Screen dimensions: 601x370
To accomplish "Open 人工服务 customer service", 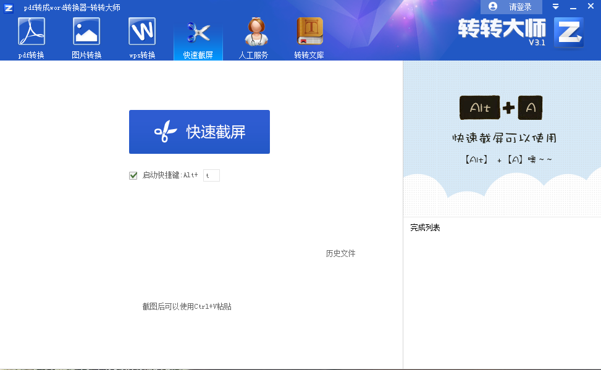I will click(x=253, y=36).
